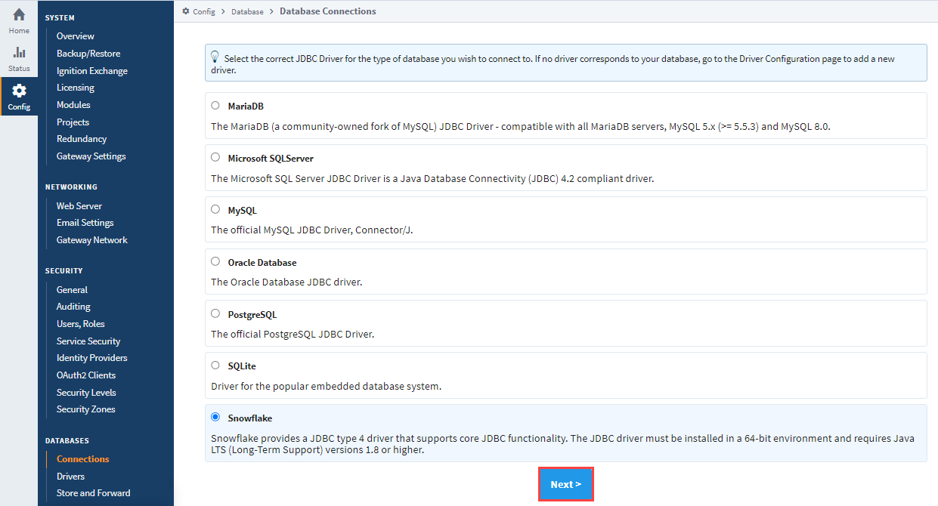Open Security Zones page
Viewport: 938px width, 506px height.
[x=86, y=409]
